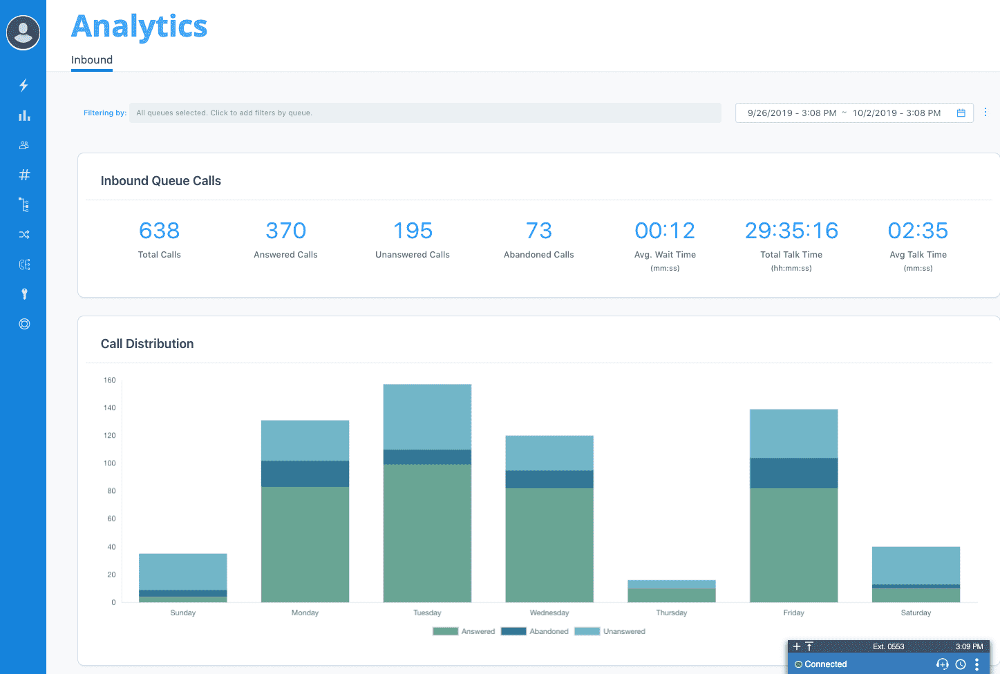The width and height of the screenshot is (1000, 674).
Task: Open the tree hierarchy sidebar icon
Action: coord(24,205)
